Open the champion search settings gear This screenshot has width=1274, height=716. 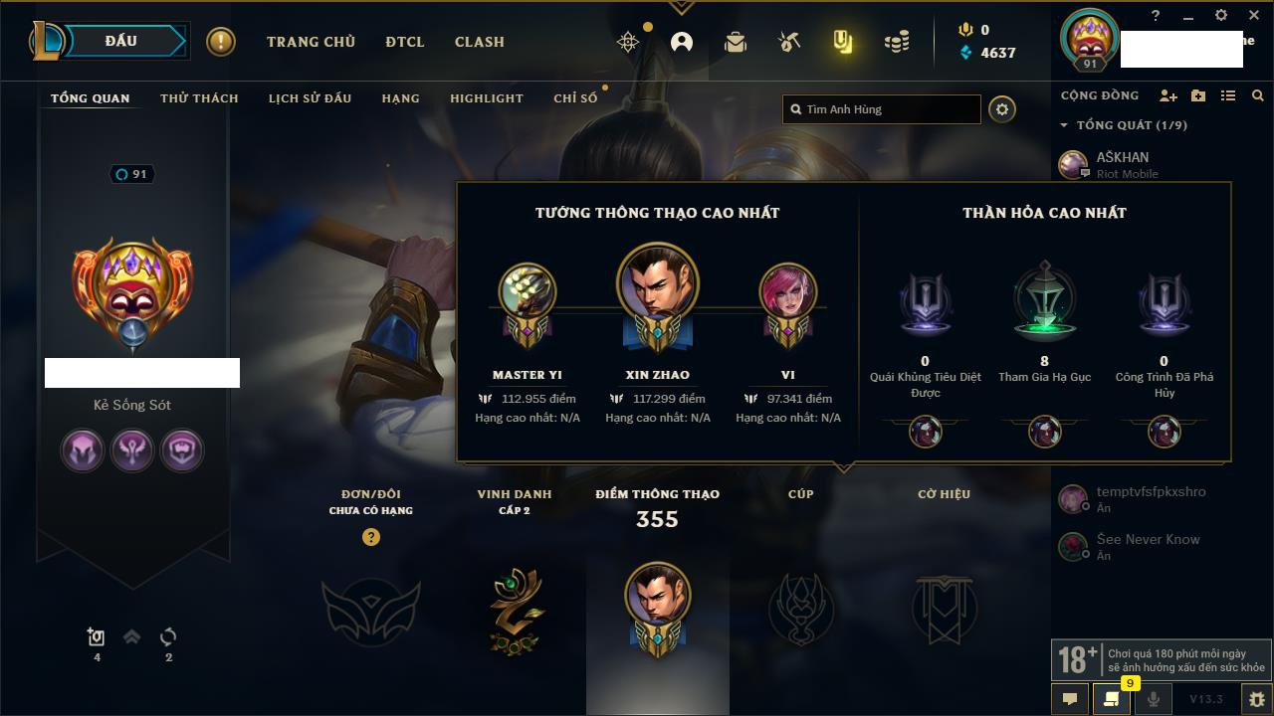[x=1002, y=109]
